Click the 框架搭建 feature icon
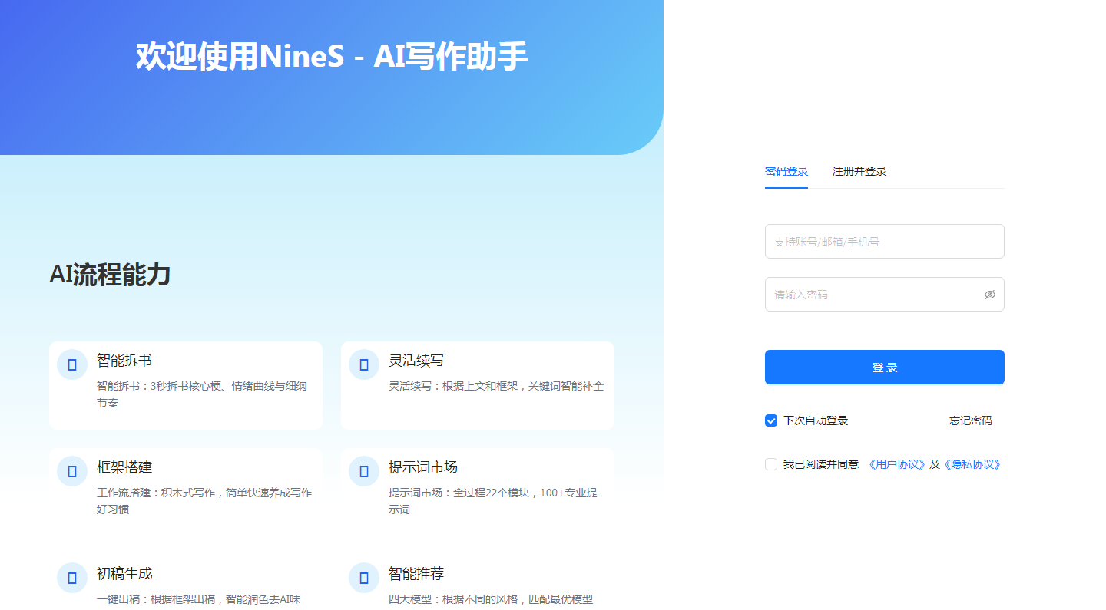Screen dimensions: 1106x610 [x=71, y=471]
